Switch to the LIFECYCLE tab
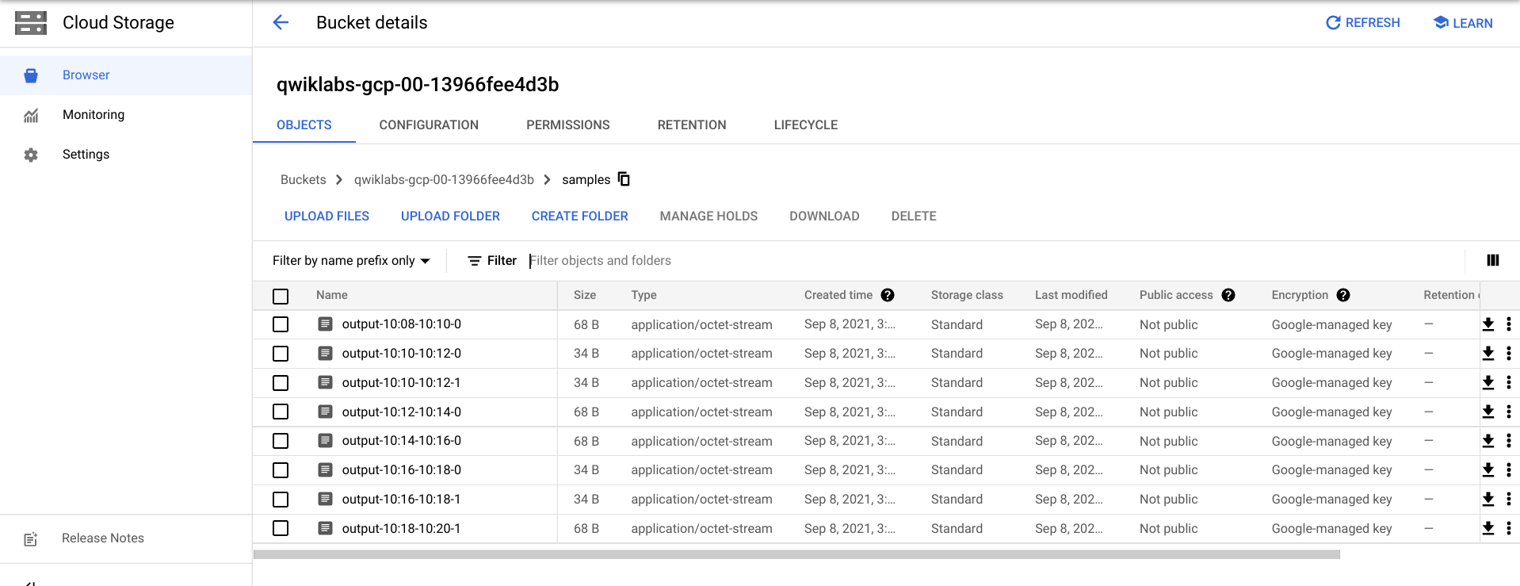The height and width of the screenshot is (586, 1520). click(806, 125)
